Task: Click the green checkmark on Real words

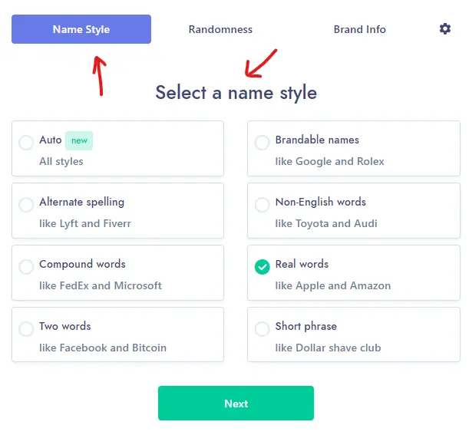Action: click(x=262, y=267)
